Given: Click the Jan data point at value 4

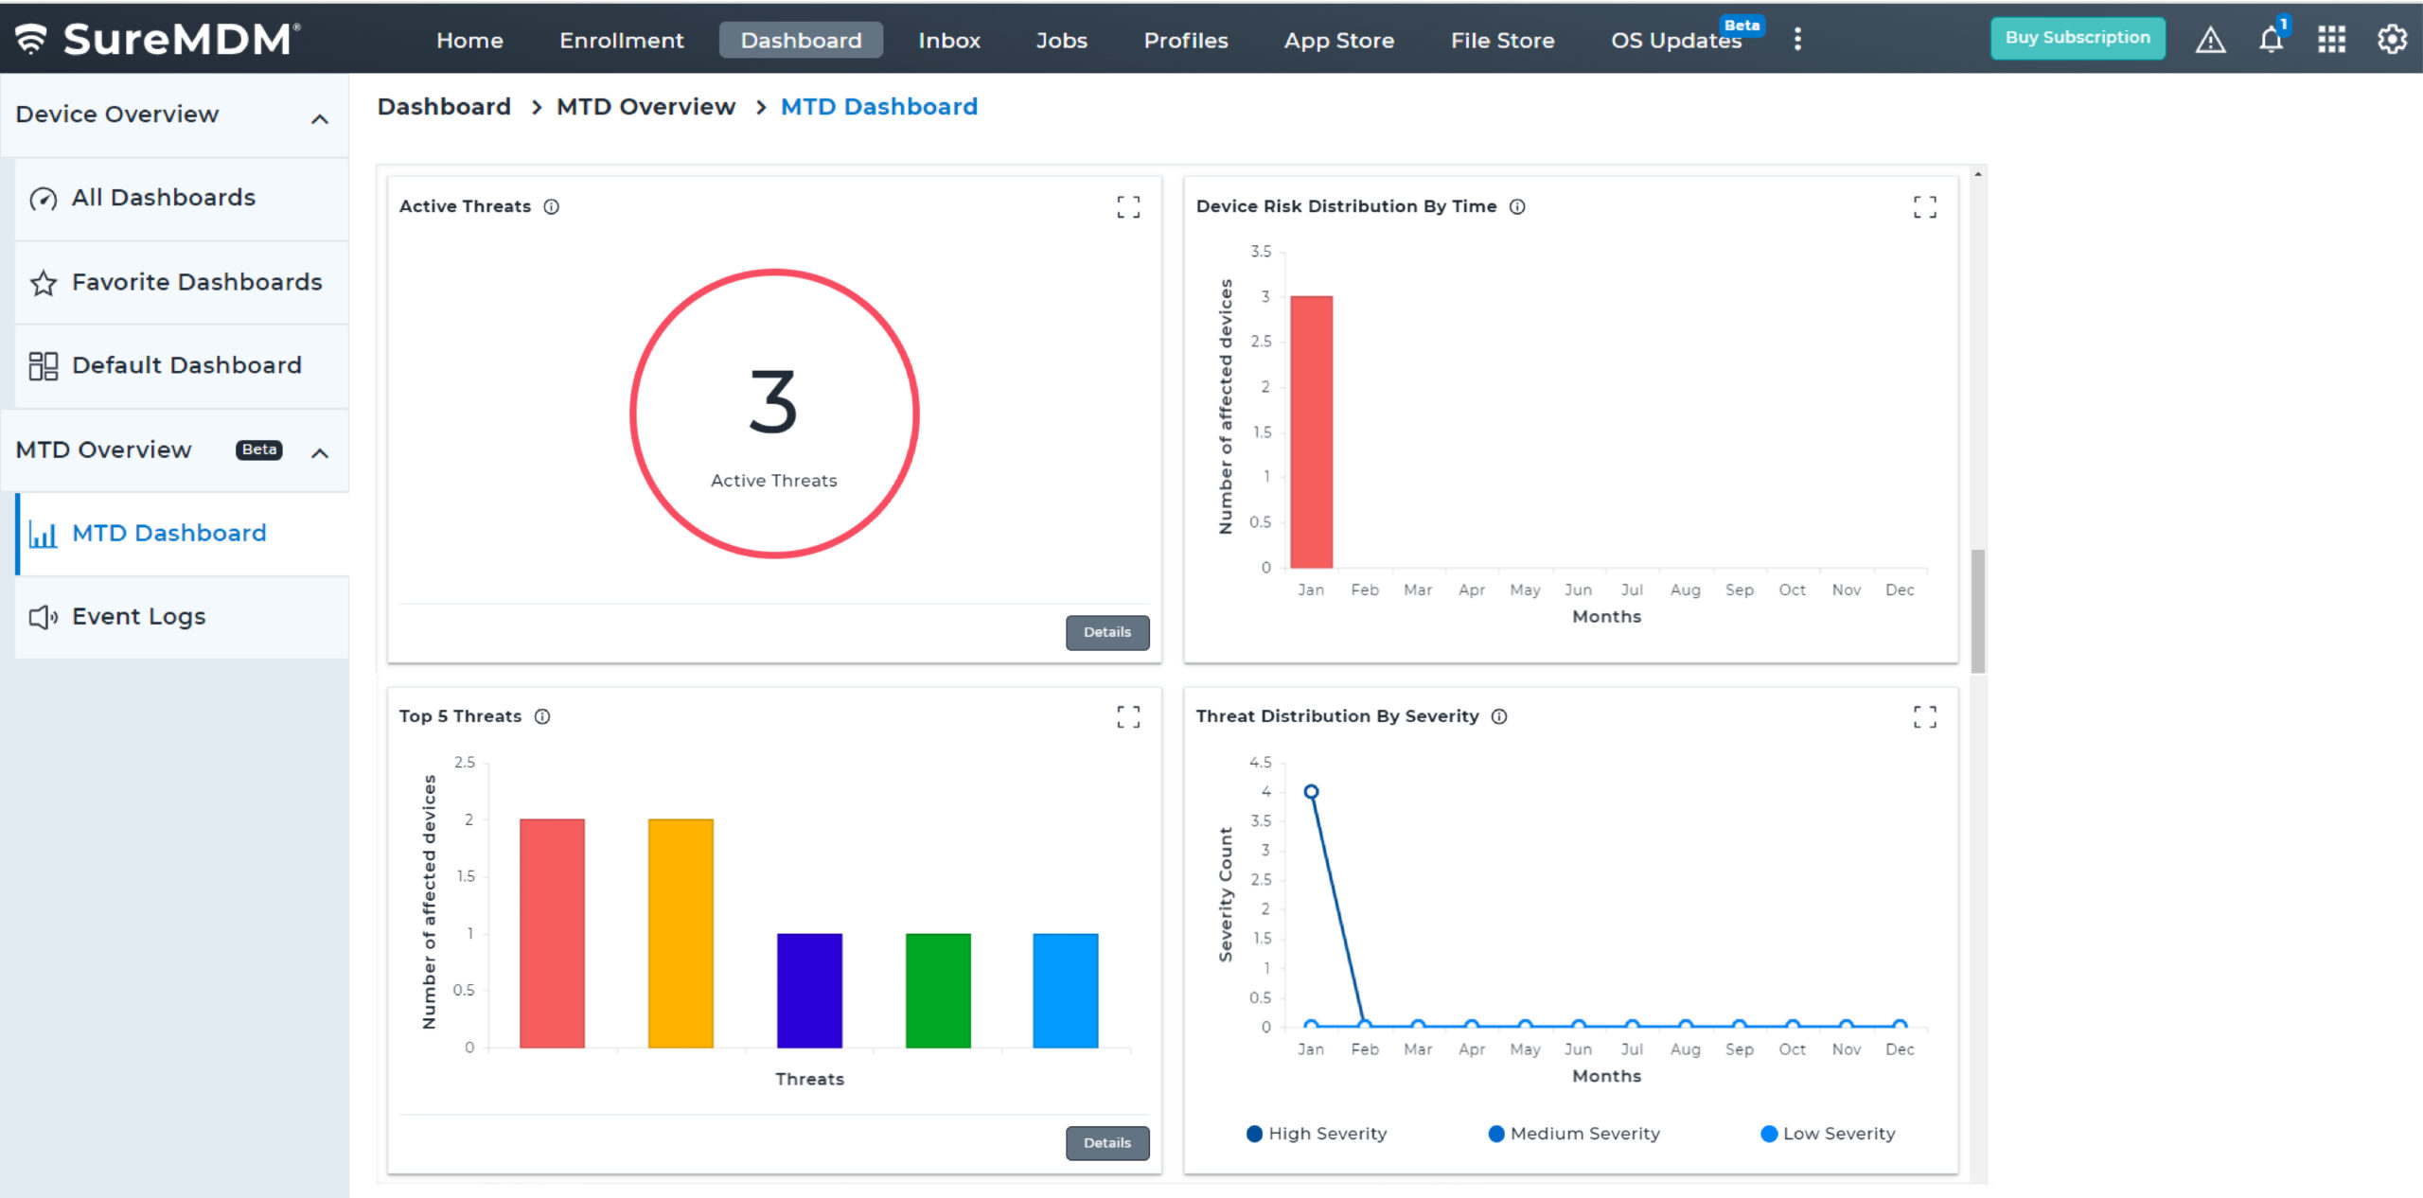Looking at the screenshot, I should tap(1311, 792).
